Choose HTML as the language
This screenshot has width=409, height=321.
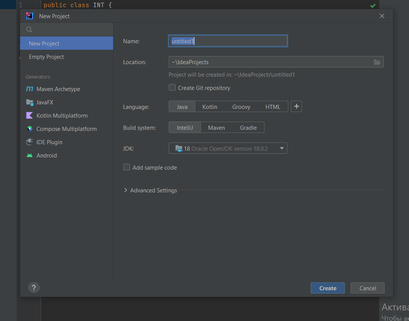click(x=273, y=107)
